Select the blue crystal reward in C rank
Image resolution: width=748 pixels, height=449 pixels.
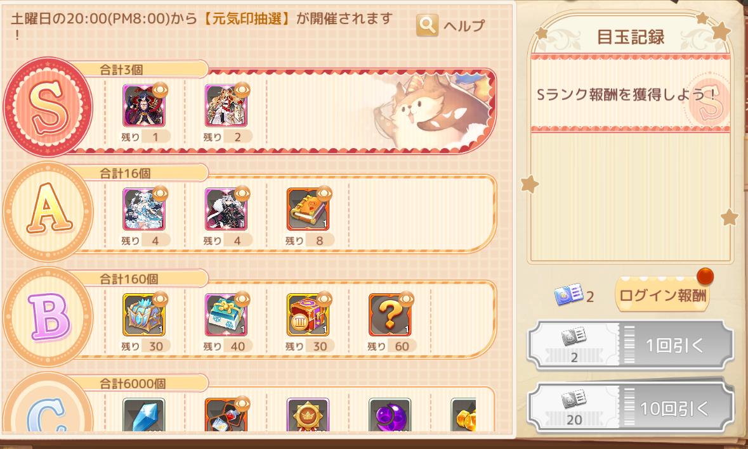(x=143, y=415)
